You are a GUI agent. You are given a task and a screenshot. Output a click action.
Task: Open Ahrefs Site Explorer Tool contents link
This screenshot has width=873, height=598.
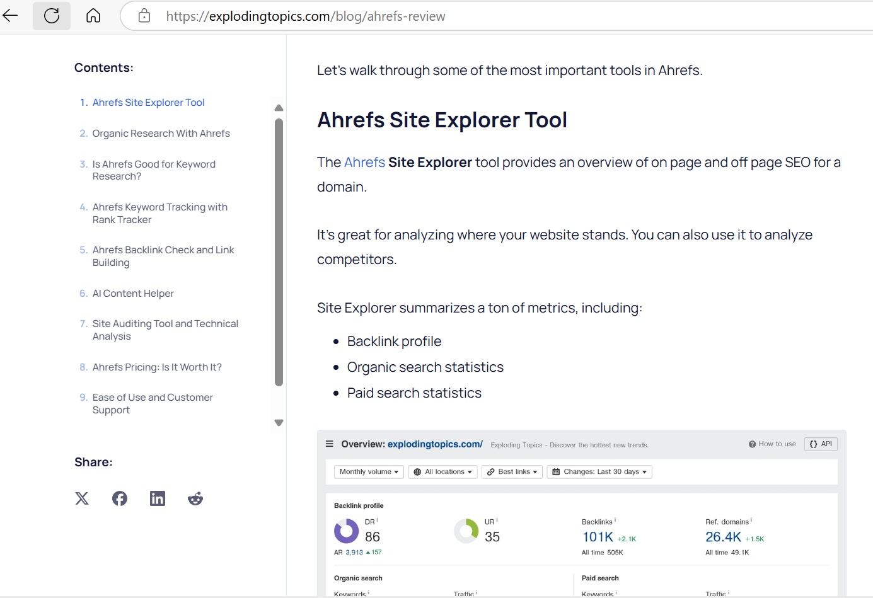click(x=149, y=102)
